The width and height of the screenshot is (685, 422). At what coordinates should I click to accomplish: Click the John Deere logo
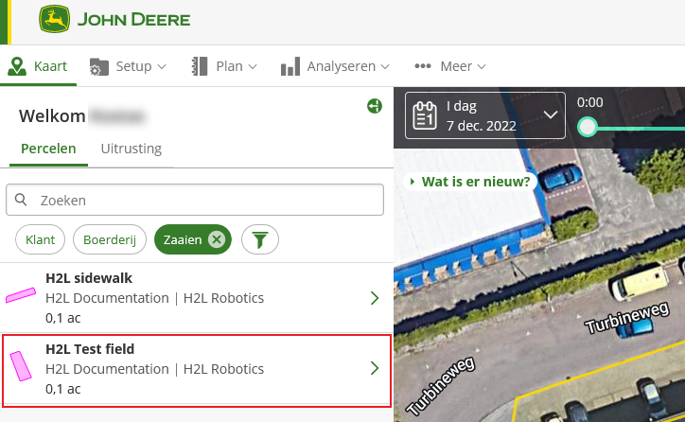(x=114, y=20)
